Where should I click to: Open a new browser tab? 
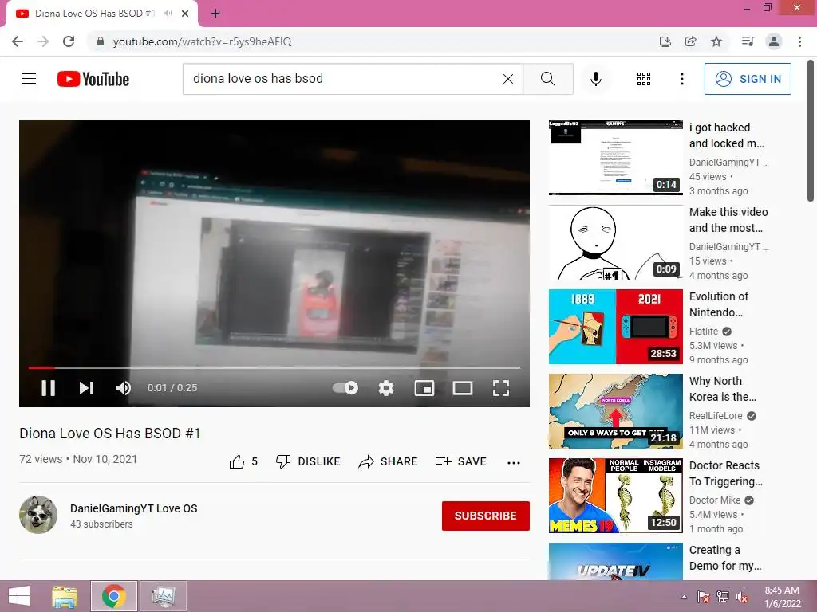(x=215, y=14)
